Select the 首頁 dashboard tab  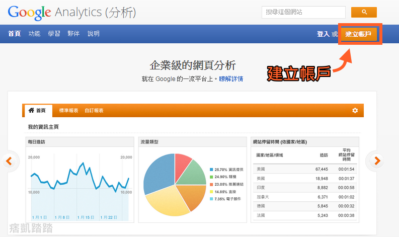[38, 111]
